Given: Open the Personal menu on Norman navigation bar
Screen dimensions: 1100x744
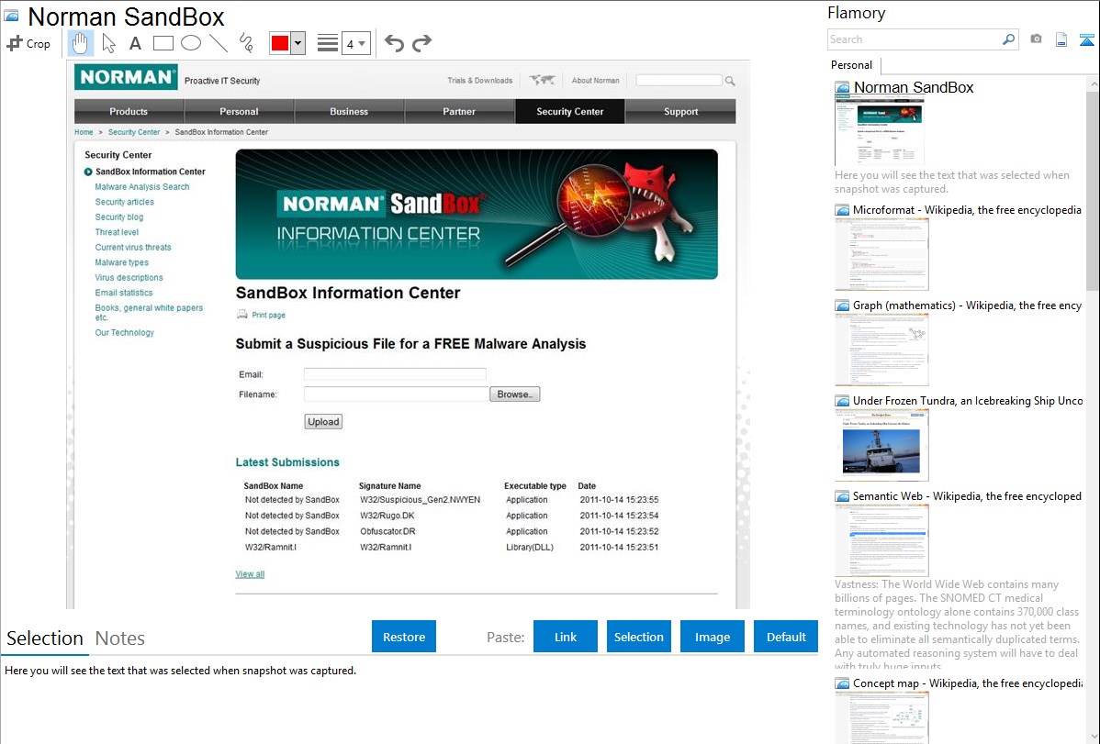Looking at the screenshot, I should (239, 112).
